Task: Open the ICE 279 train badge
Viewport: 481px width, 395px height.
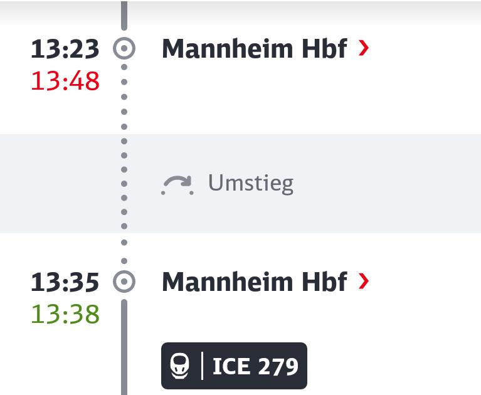Action: tap(234, 366)
